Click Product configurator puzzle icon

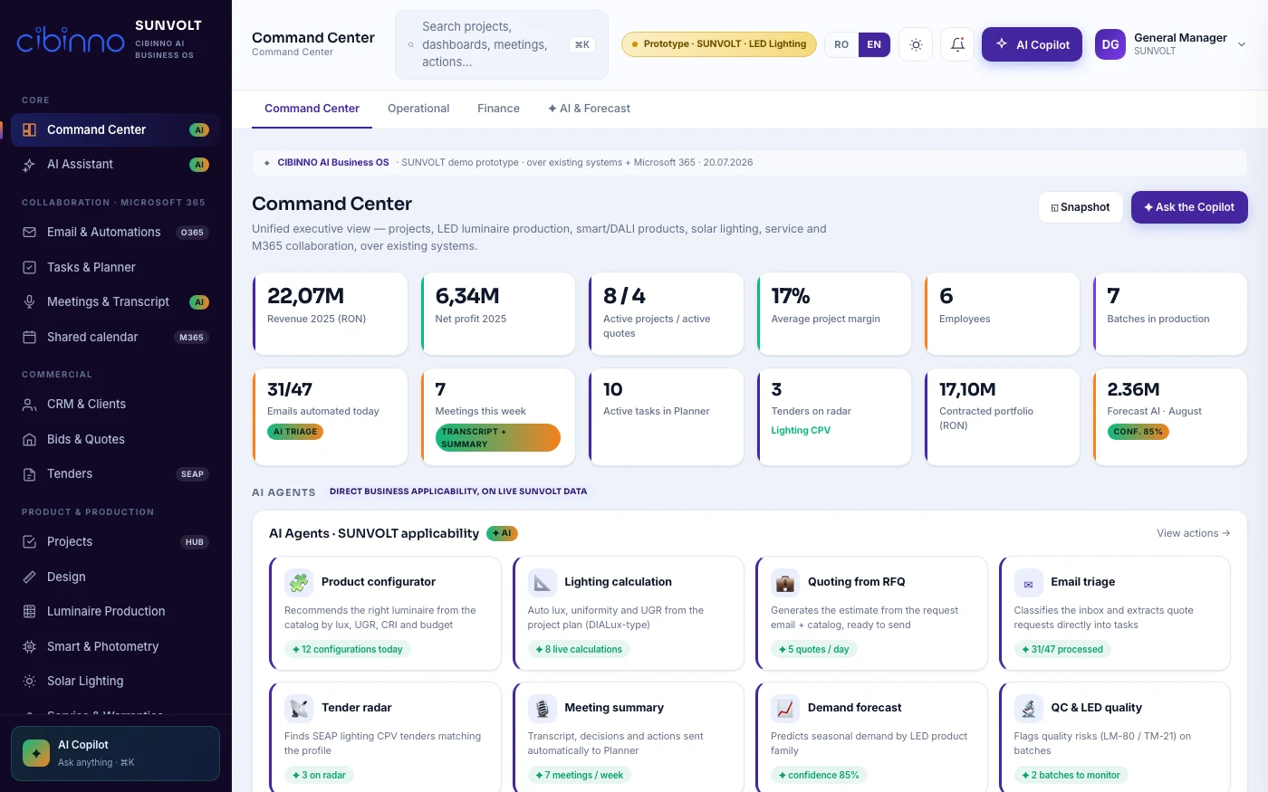tap(299, 583)
